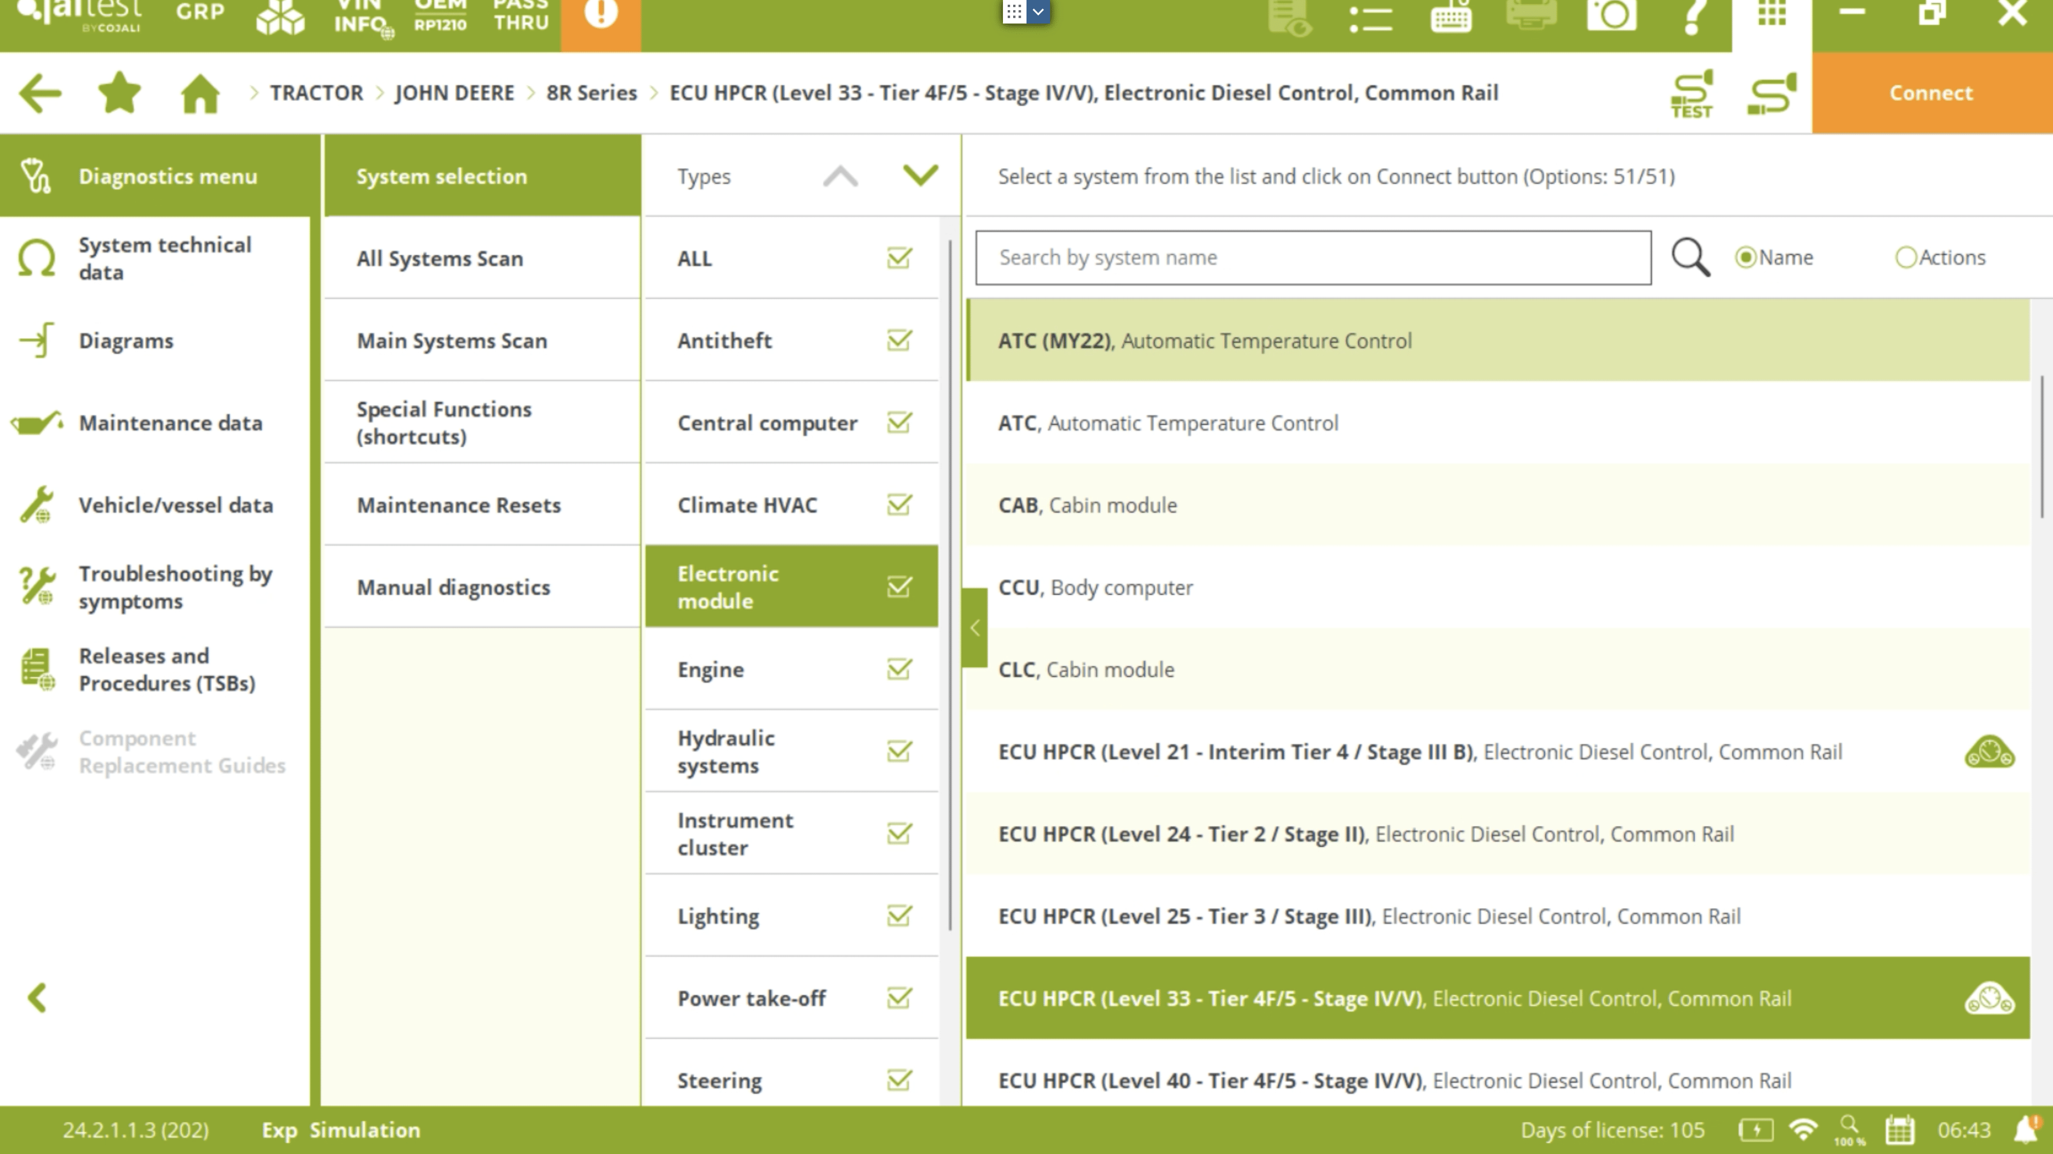Open the Maintenance Resets menu item
This screenshot has height=1154, width=2053.
pyautogui.click(x=459, y=505)
